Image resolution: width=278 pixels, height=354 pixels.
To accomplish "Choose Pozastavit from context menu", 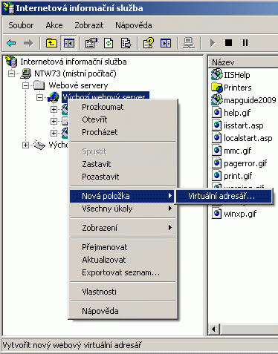I will pyautogui.click(x=123, y=177).
